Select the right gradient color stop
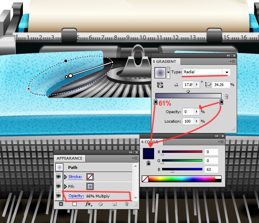The image size is (259, 223). click(221, 102)
